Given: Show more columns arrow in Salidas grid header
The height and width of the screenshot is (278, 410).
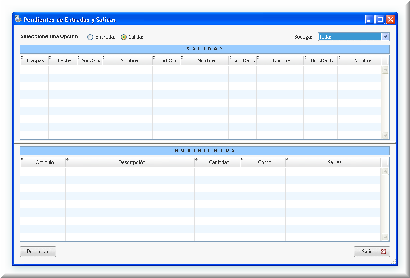Looking at the screenshot, I should (385, 60).
